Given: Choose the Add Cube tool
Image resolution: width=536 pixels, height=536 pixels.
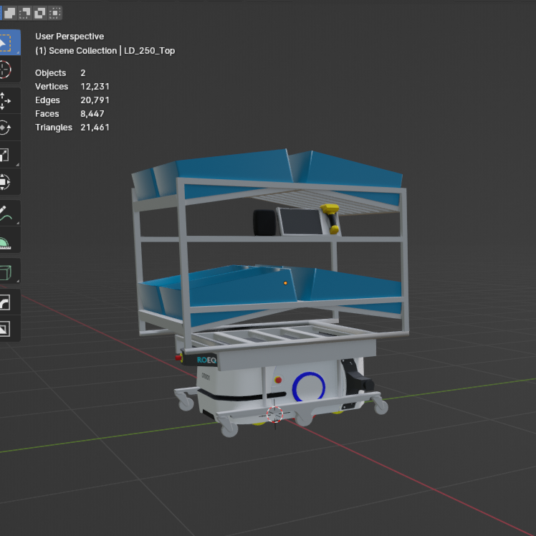Looking at the screenshot, I should 5,272.
